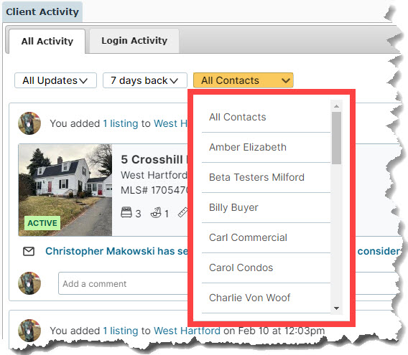Choose Billy Buyer from contact list
Screen dimensions: 408x355
(x=266, y=208)
